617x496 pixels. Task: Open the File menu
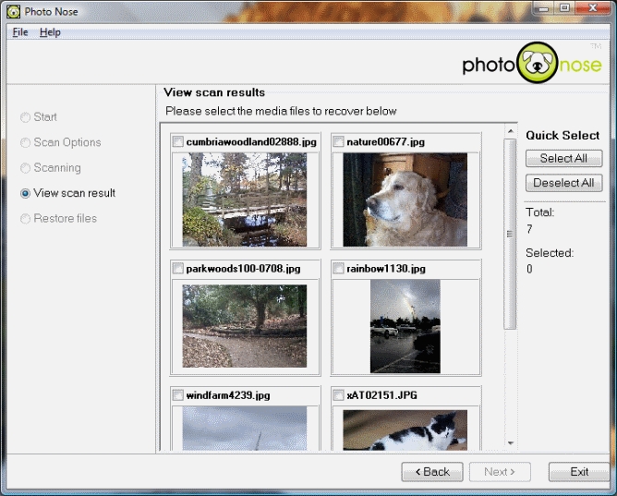20,32
